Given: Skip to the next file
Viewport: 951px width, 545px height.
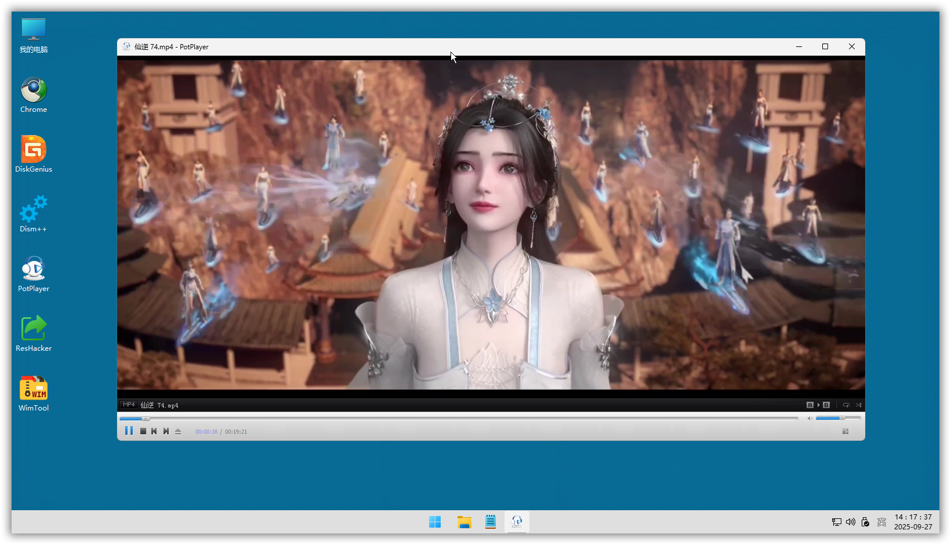Looking at the screenshot, I should tap(166, 431).
